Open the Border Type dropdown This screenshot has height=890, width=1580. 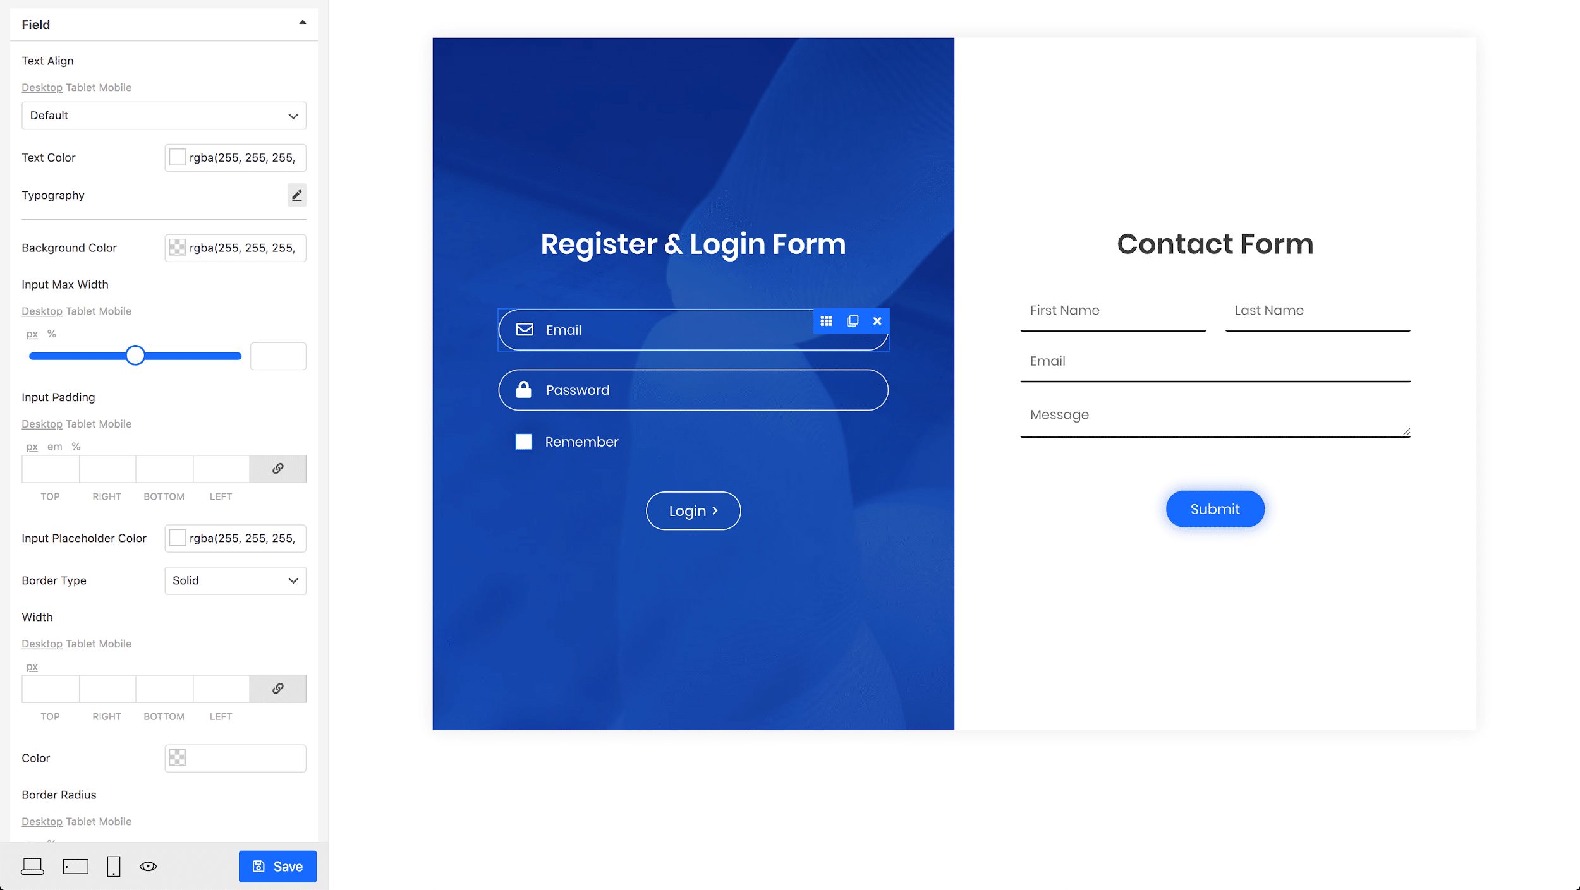pyautogui.click(x=234, y=580)
